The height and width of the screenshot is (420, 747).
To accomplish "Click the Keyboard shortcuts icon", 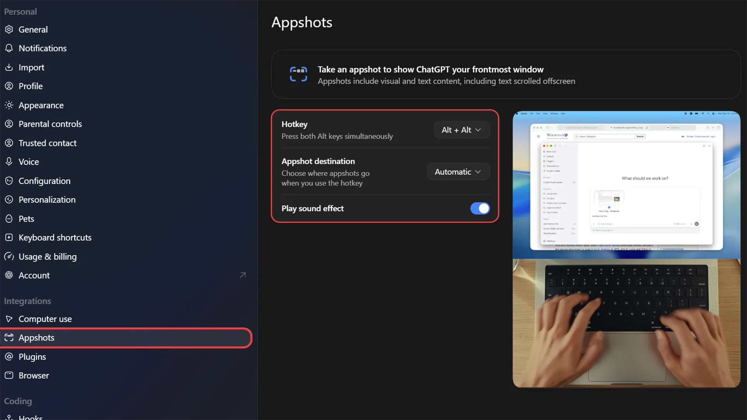I will [9, 238].
